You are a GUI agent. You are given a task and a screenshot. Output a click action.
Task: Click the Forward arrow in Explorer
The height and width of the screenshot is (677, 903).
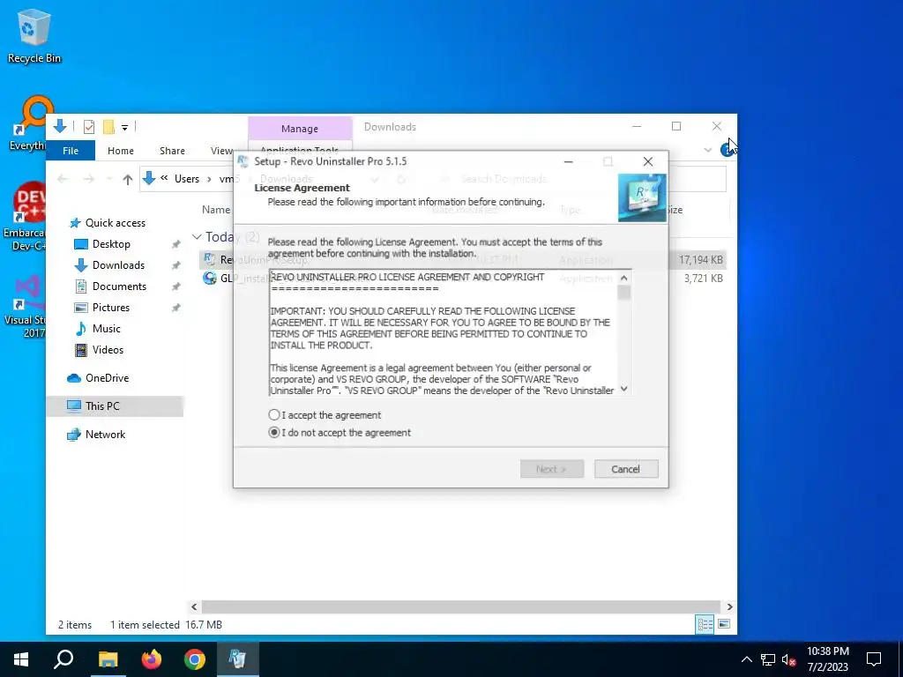click(x=89, y=179)
